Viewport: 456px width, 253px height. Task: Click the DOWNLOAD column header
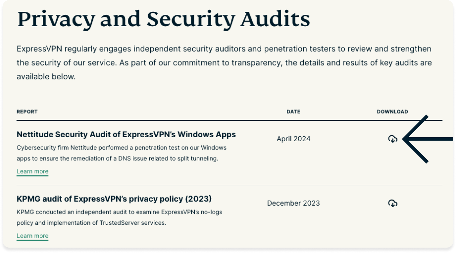click(392, 112)
